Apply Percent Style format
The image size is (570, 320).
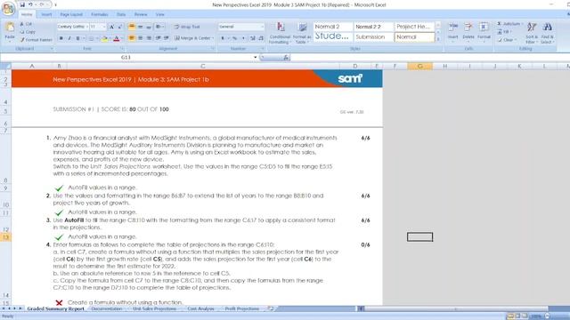coord(234,38)
